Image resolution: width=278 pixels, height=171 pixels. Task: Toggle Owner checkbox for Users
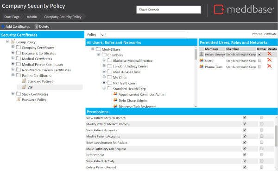pos(260,61)
